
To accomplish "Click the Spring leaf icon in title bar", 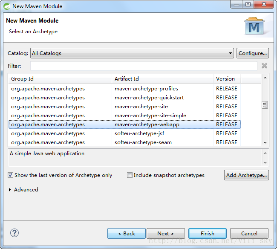I will (7, 6).
